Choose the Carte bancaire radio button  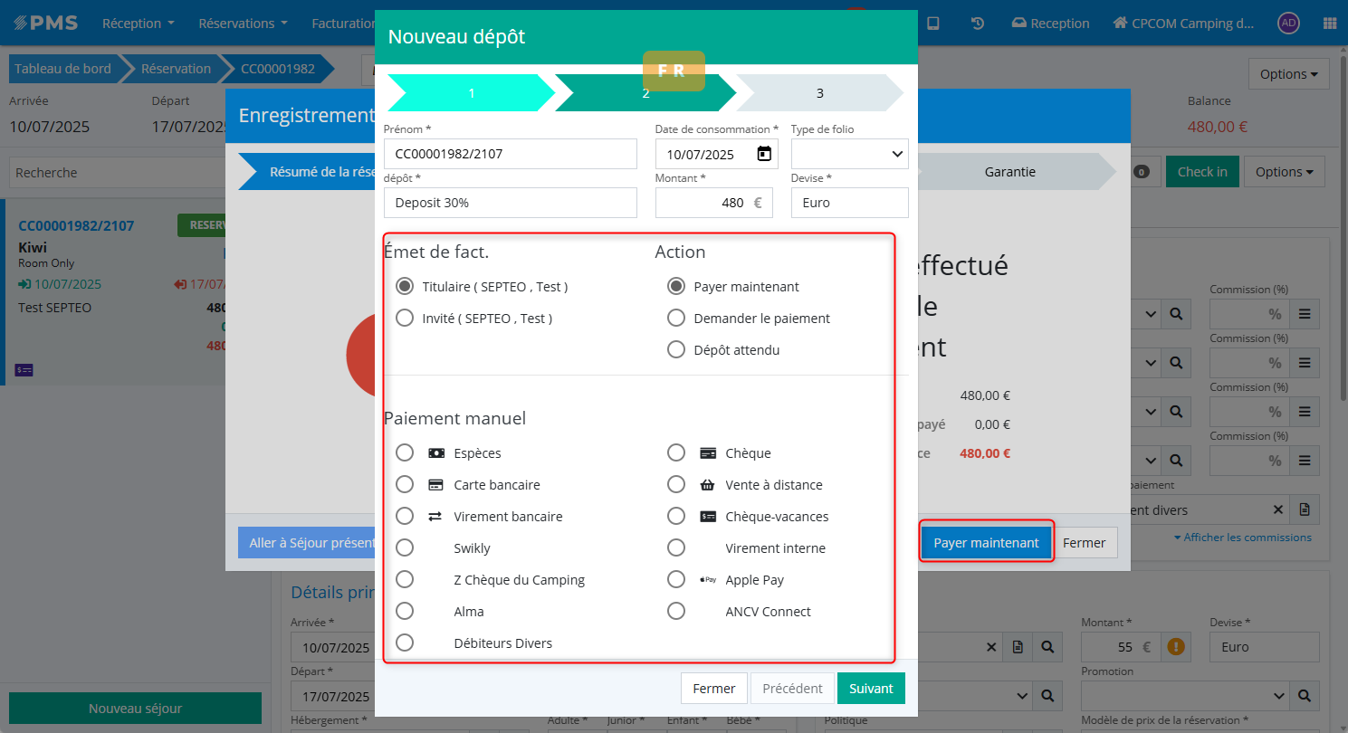point(405,485)
